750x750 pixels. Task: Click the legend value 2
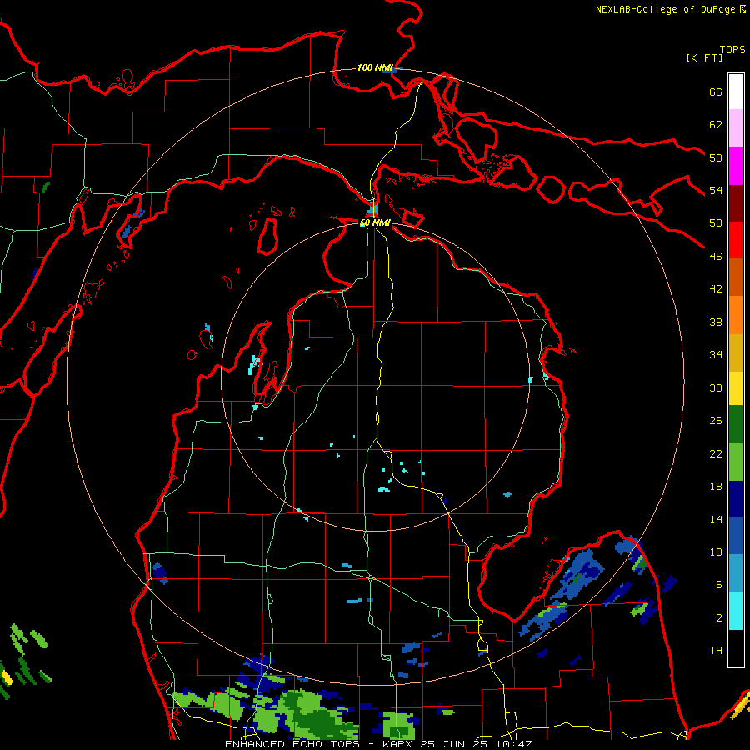[x=719, y=618]
